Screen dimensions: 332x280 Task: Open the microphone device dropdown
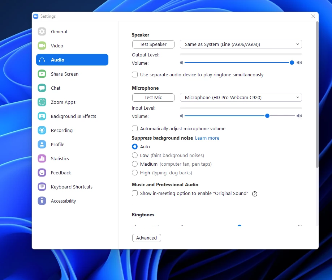click(241, 98)
